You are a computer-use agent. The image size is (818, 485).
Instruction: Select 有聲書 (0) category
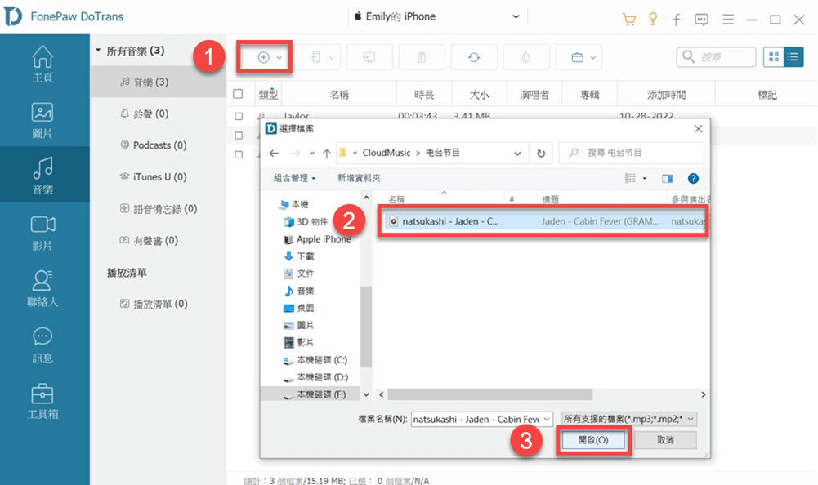[x=158, y=240]
